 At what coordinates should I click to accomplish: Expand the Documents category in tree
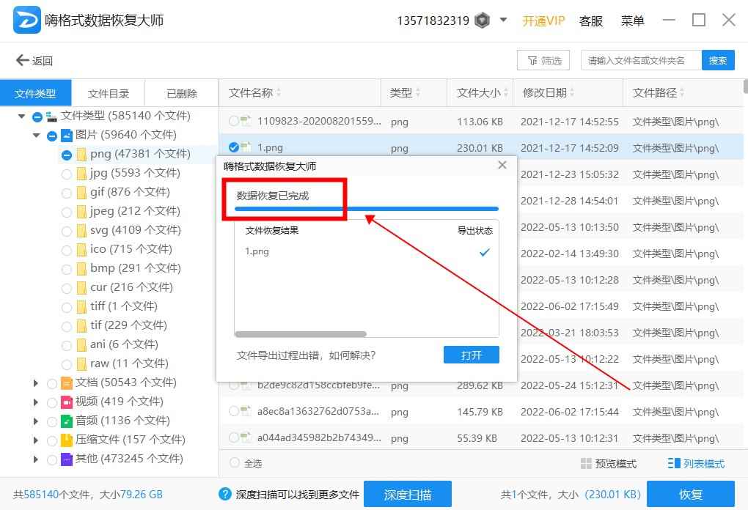pyautogui.click(x=36, y=382)
